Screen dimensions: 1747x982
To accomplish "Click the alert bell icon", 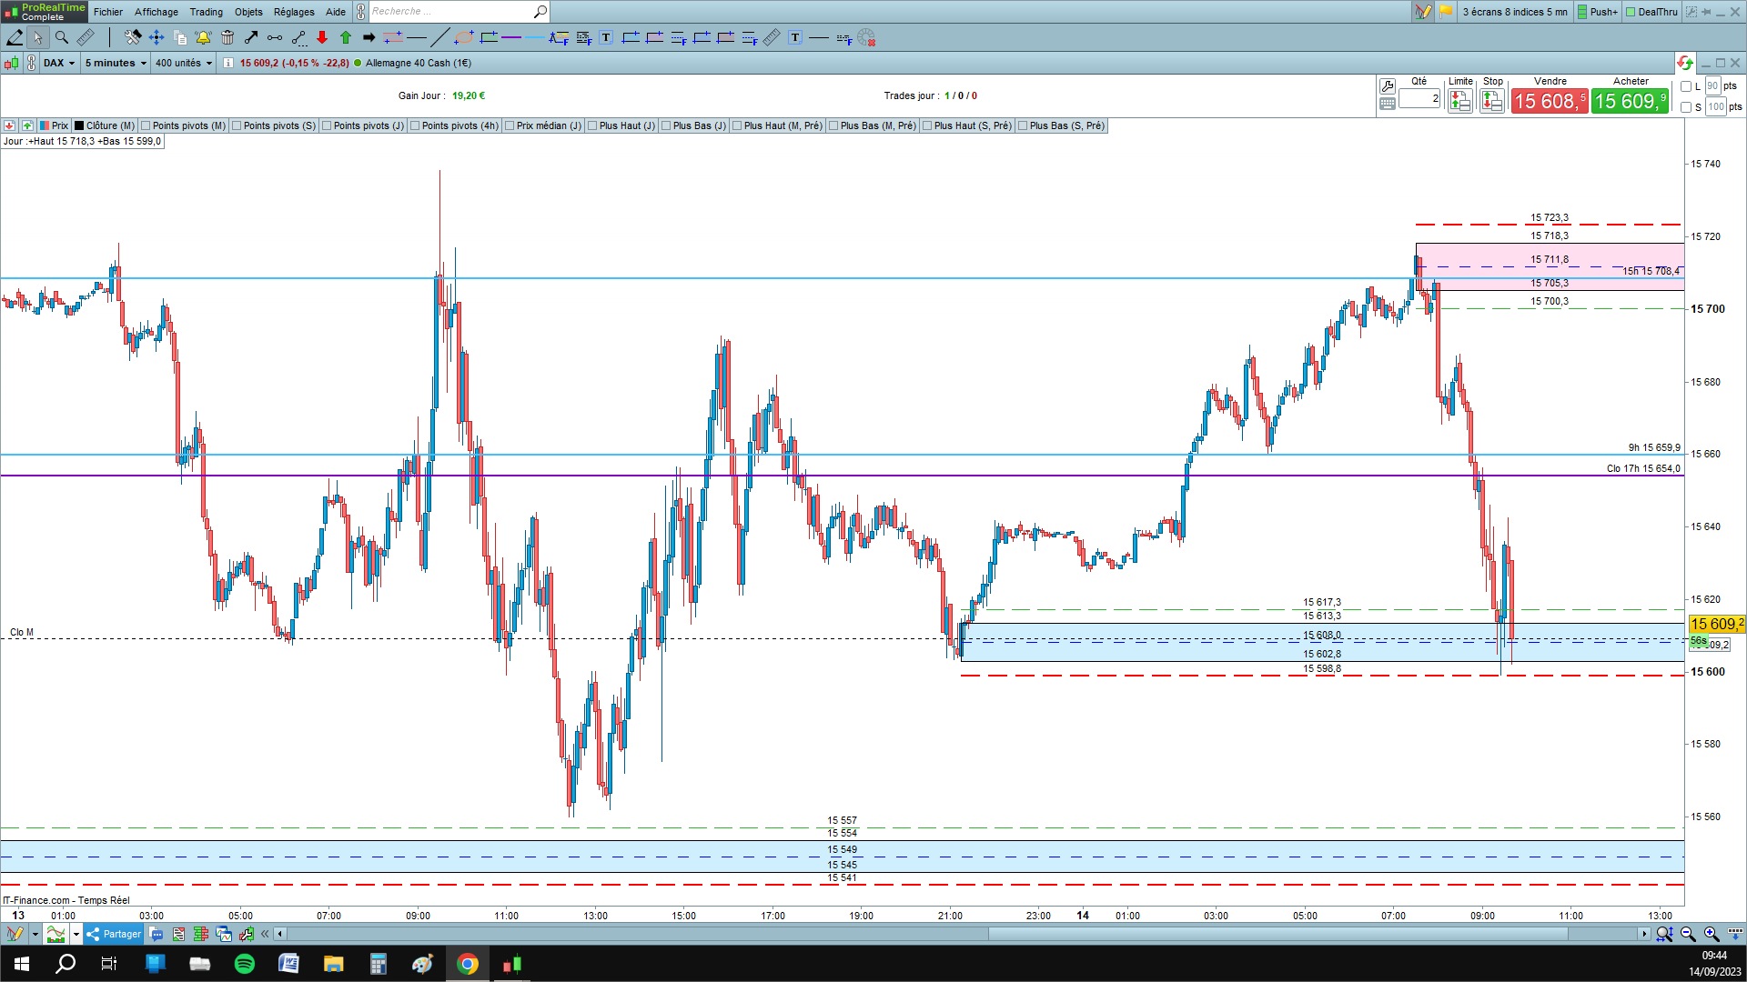I will (x=203, y=37).
